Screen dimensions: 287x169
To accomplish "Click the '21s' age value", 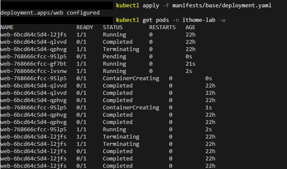I will 190,64.
